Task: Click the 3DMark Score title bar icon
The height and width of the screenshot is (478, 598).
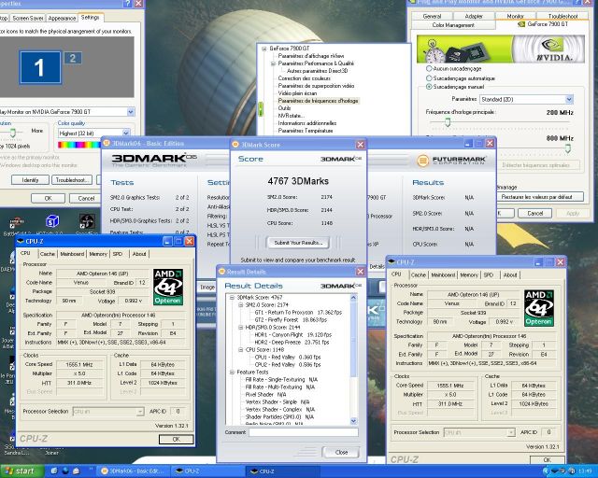Action: tap(235, 145)
